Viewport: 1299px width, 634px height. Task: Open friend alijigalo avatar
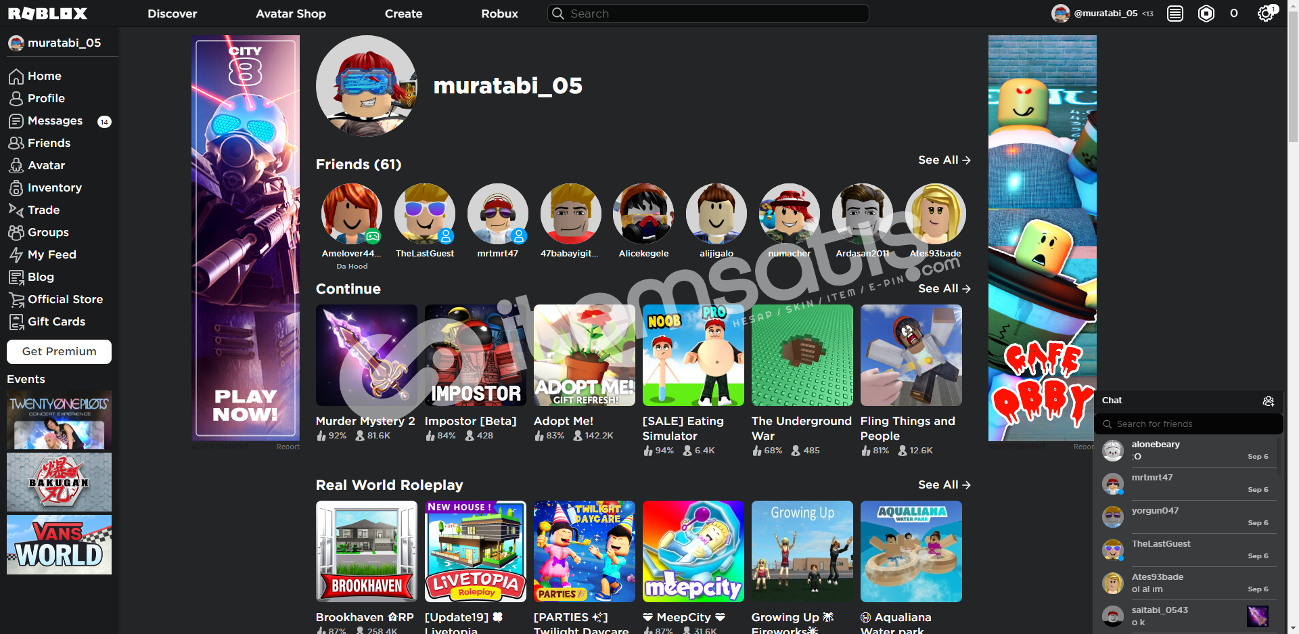click(x=716, y=214)
